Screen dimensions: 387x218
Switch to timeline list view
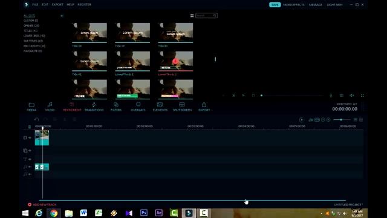[x=355, y=120]
